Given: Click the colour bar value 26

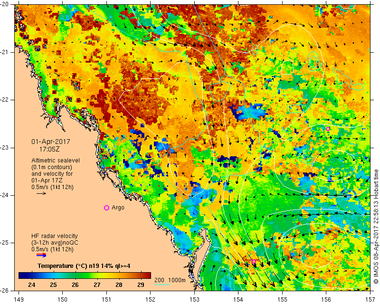Looking at the screenshot, I should click(75, 285).
